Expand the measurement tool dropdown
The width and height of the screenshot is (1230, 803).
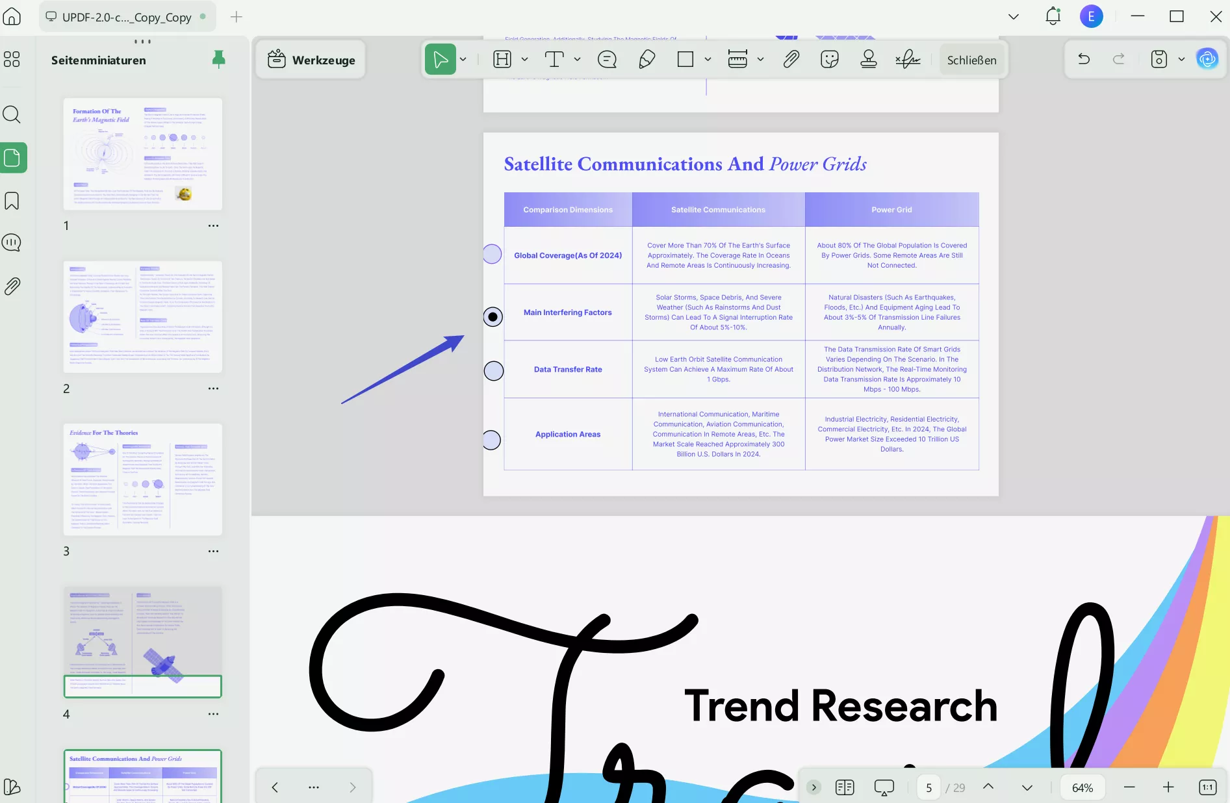click(760, 59)
